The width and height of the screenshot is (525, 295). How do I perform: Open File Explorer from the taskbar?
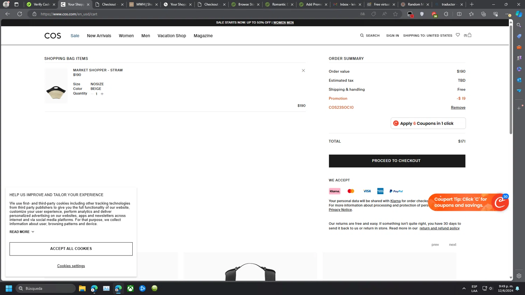(82, 288)
